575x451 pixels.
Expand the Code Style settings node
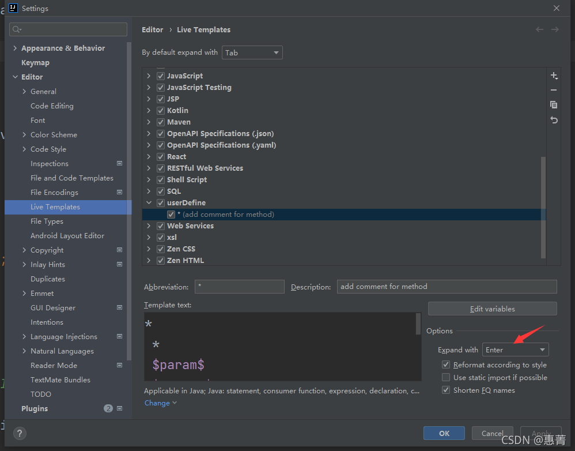coord(24,149)
